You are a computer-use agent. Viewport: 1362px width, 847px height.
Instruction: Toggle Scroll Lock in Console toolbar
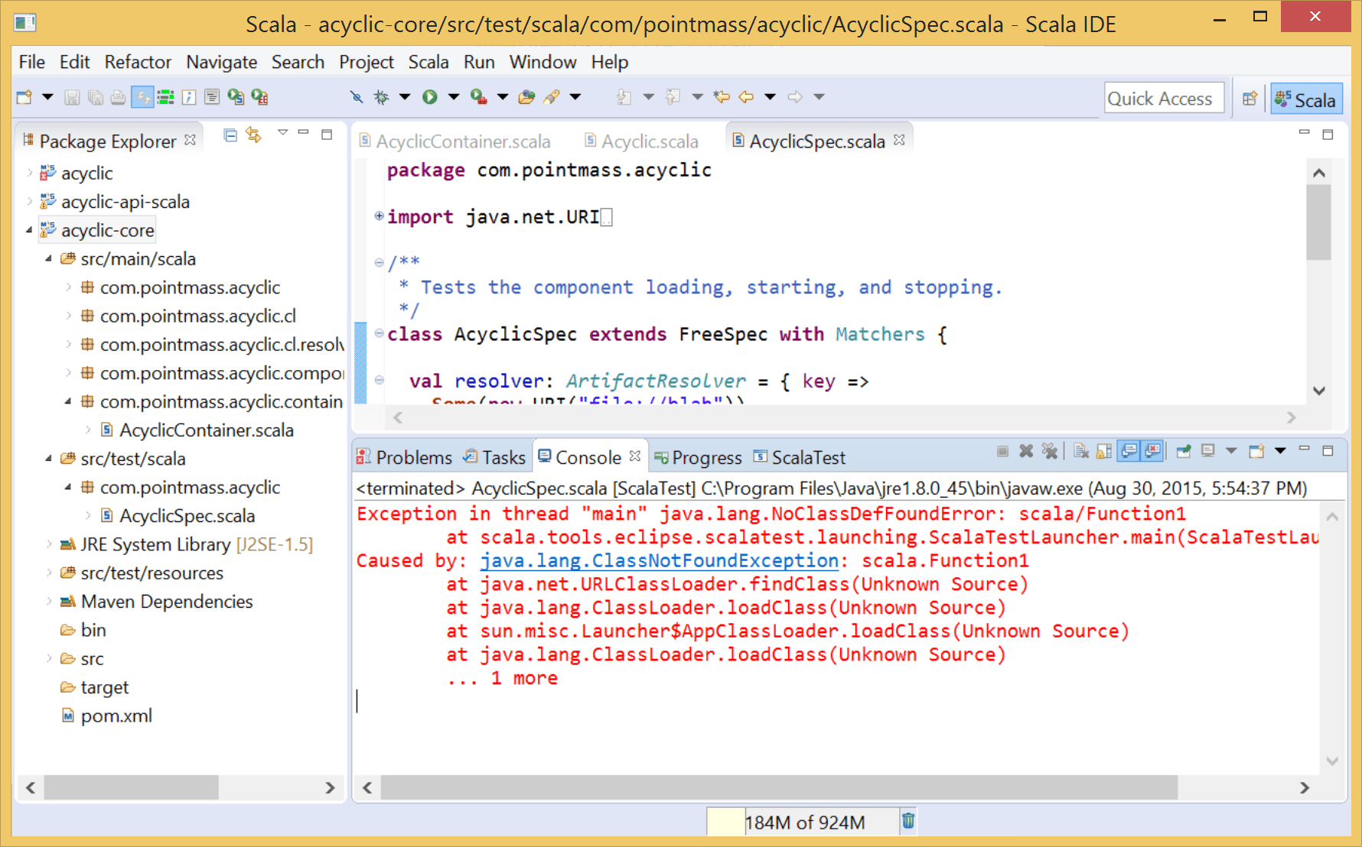[1103, 451]
